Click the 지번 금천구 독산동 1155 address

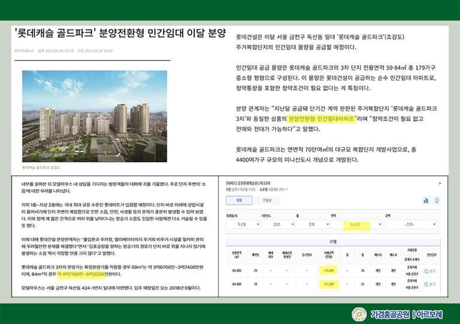click(240, 189)
